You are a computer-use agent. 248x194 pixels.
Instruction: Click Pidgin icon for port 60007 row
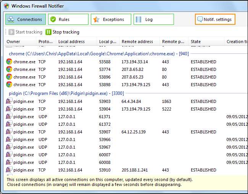point(9,155)
